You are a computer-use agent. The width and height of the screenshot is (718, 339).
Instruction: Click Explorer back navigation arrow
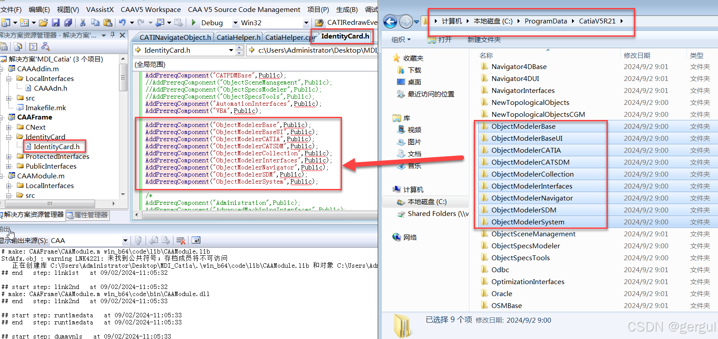pos(390,21)
